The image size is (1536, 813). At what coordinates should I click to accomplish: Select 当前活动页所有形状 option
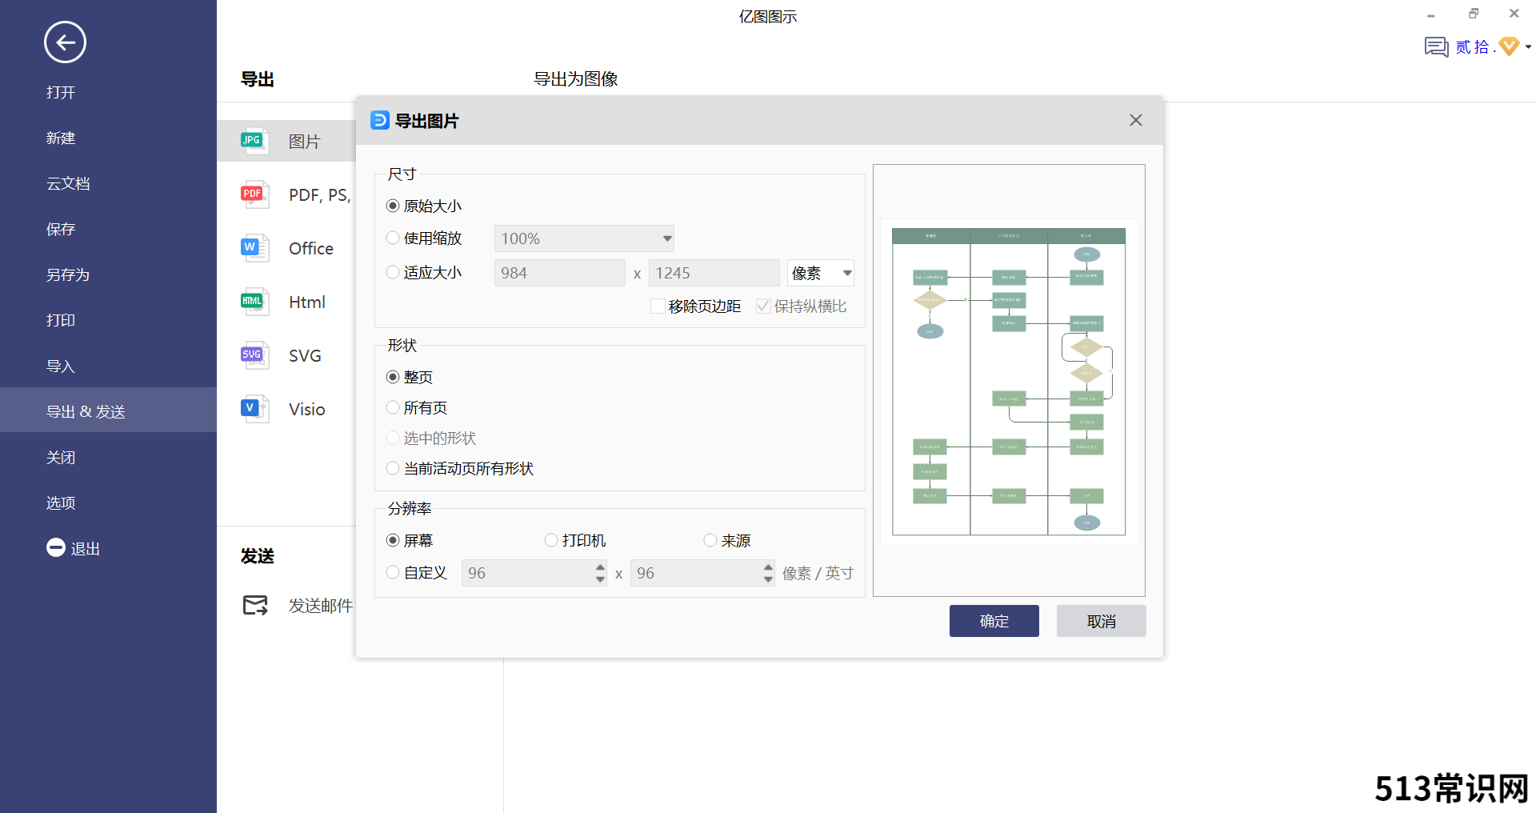click(393, 468)
